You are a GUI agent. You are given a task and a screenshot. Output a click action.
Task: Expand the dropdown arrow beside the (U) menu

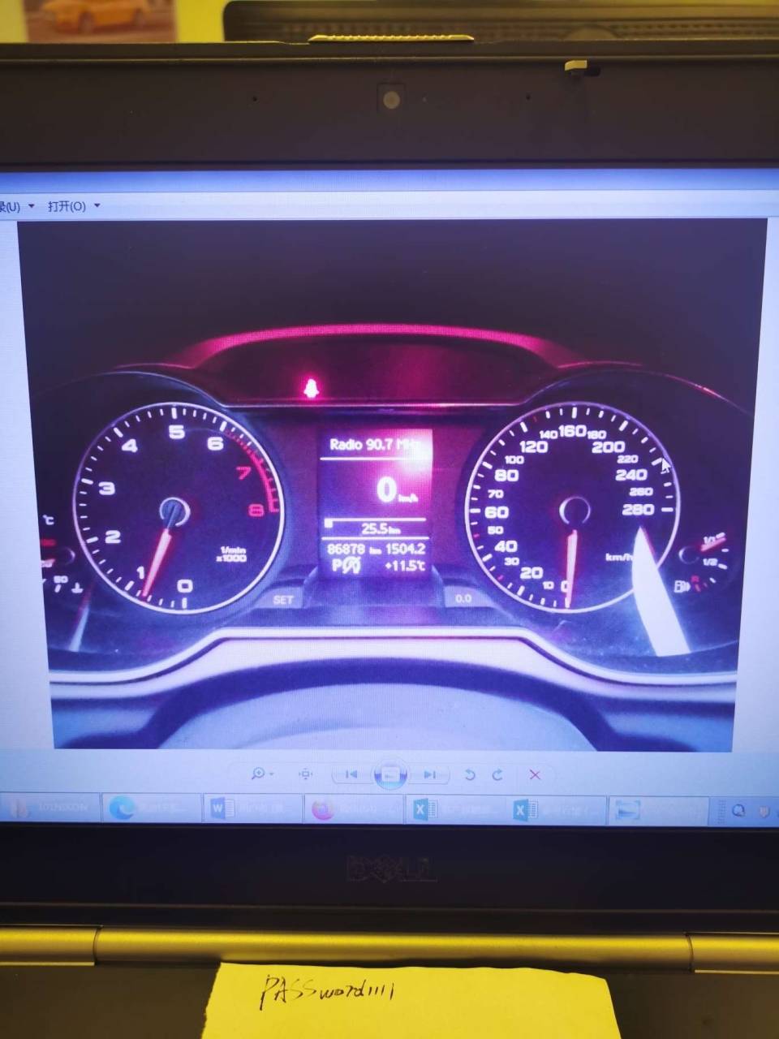click(32, 206)
